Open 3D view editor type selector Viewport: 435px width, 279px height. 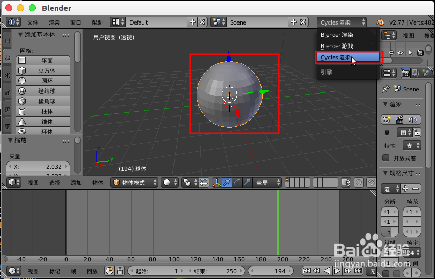pyautogui.click(x=14, y=182)
